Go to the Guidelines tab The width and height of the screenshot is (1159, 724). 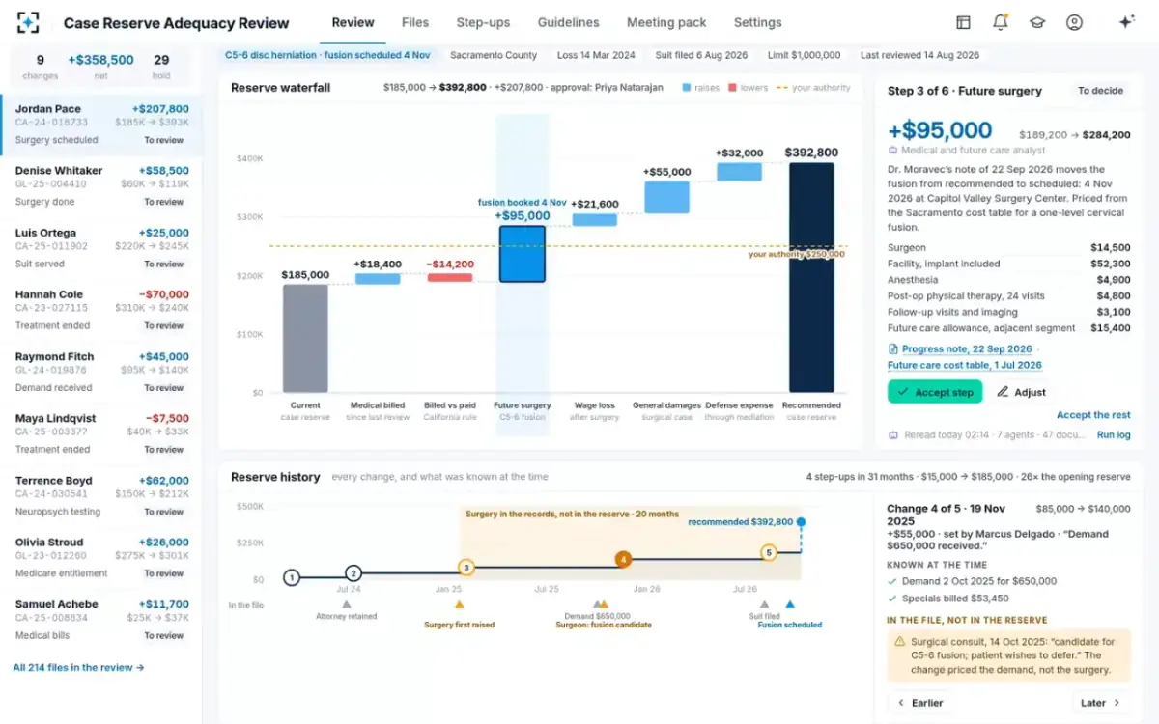[x=569, y=22]
